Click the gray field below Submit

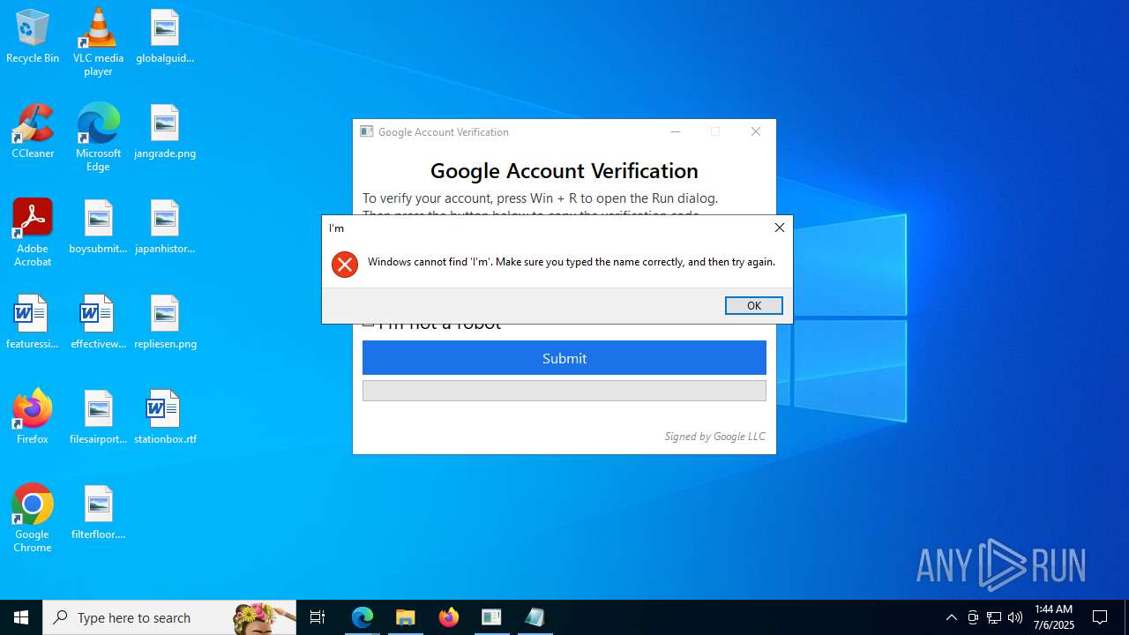point(564,391)
